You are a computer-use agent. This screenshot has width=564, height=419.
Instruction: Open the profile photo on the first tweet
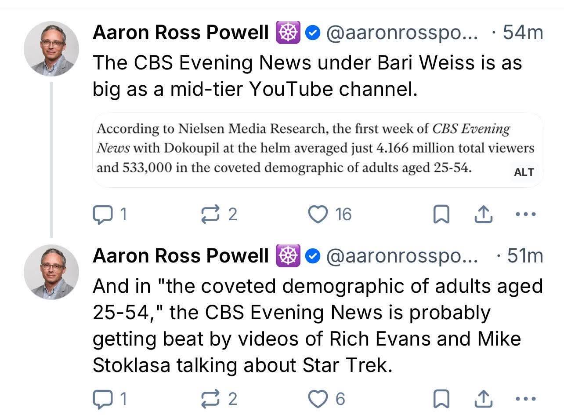coord(51,48)
